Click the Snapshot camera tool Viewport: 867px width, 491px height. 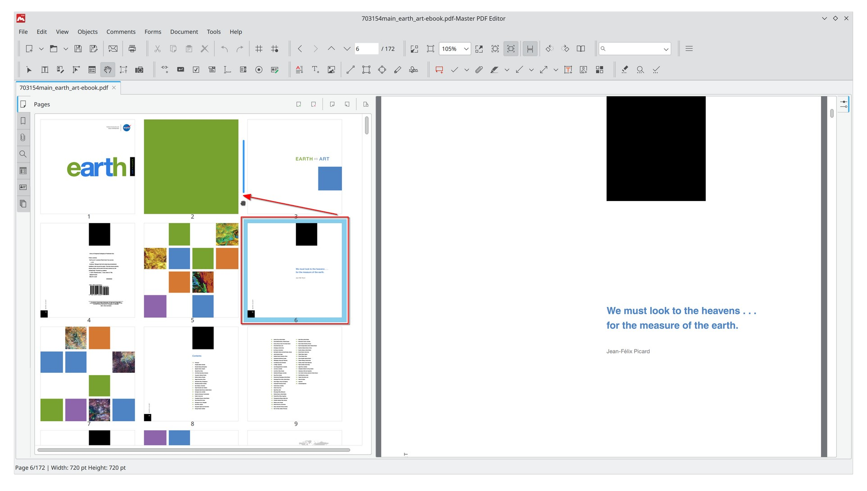pos(139,70)
